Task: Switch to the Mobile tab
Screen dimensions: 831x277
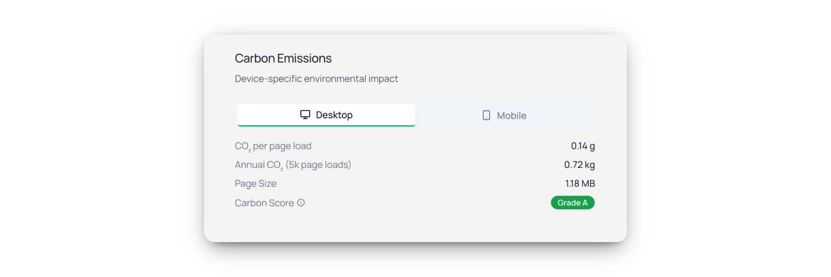Action: point(504,115)
